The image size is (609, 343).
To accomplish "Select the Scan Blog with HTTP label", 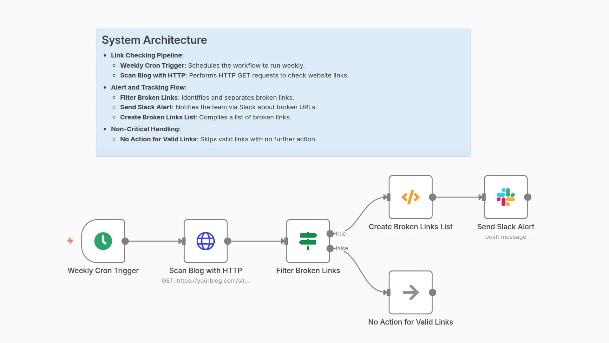I will pyautogui.click(x=206, y=271).
